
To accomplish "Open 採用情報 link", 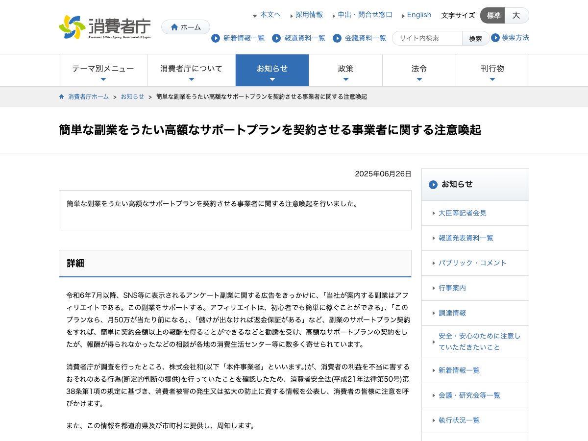I will pos(309,15).
